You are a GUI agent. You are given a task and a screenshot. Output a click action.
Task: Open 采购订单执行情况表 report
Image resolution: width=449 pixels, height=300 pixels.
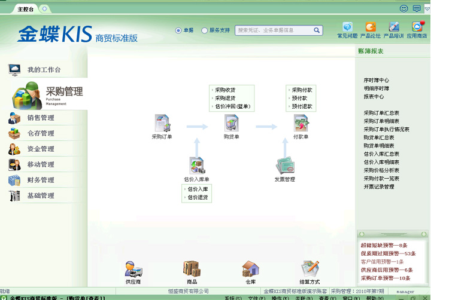click(387, 130)
